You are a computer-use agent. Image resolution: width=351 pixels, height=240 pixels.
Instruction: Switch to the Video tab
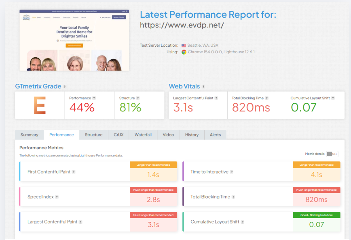tap(168, 135)
